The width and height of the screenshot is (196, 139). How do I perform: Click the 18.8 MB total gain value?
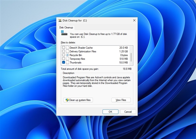pos(127,69)
